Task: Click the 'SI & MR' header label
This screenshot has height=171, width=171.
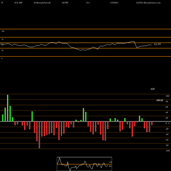Action: point(18,3)
